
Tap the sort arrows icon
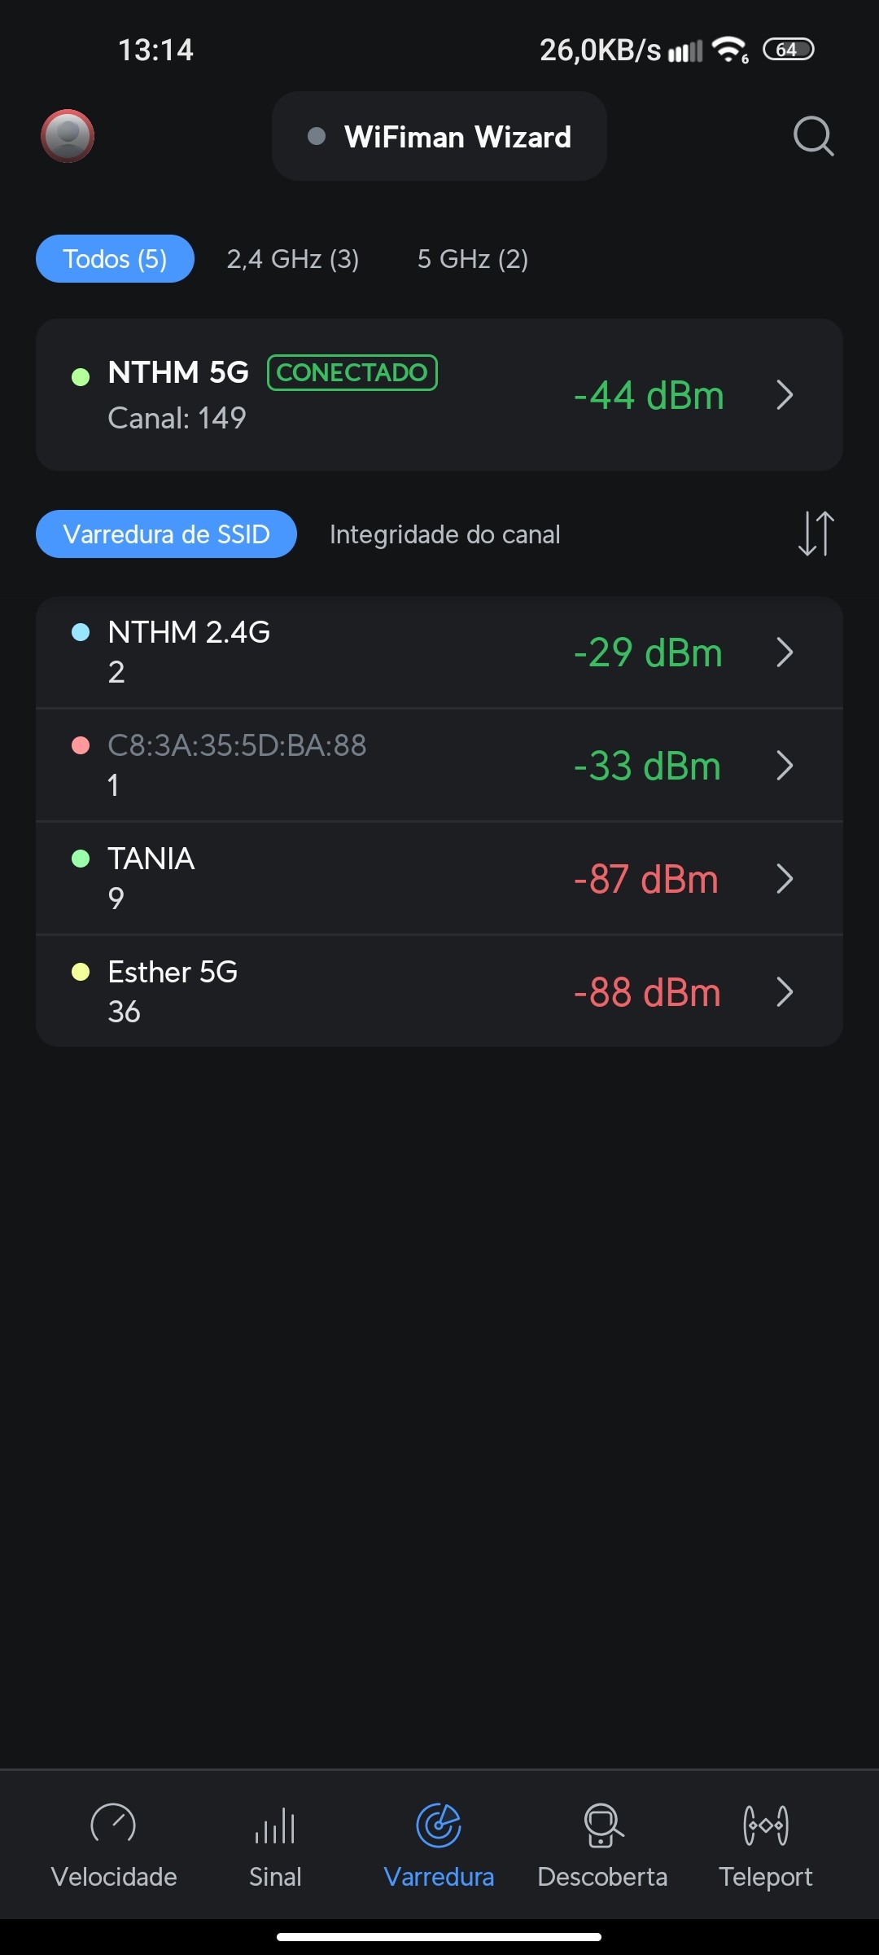pos(816,534)
